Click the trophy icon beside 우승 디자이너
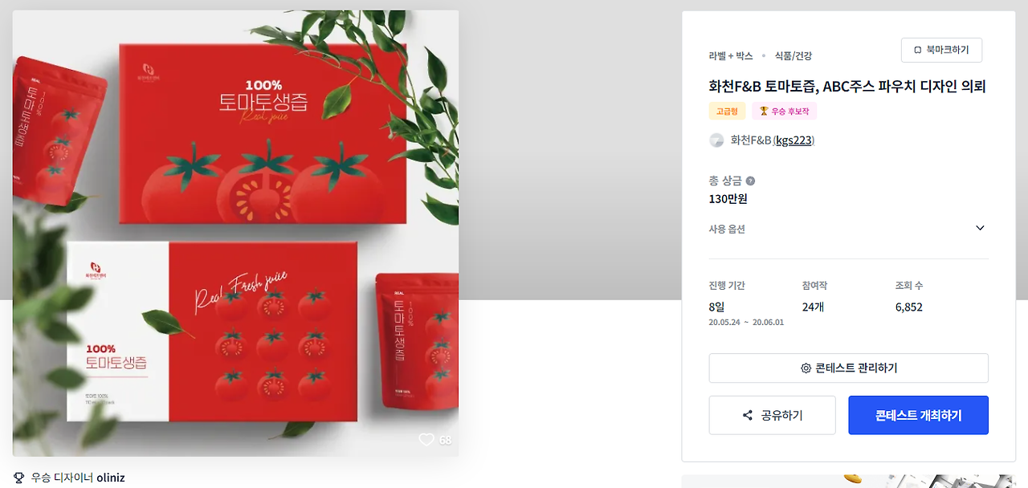The width and height of the screenshot is (1028, 488). 19,478
